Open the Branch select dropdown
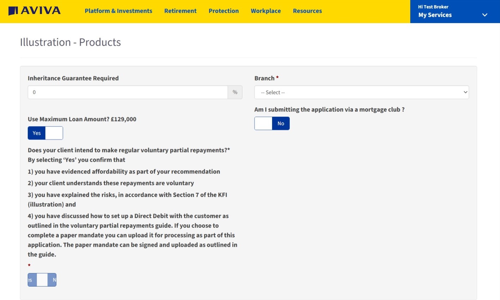This screenshot has width=500, height=300. [x=361, y=92]
